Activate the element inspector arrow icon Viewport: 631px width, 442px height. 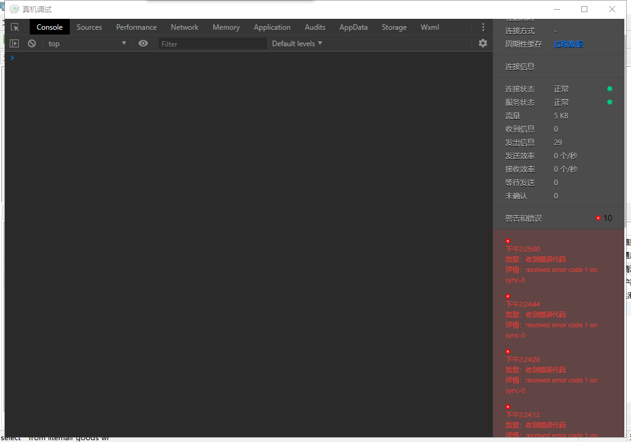click(15, 27)
